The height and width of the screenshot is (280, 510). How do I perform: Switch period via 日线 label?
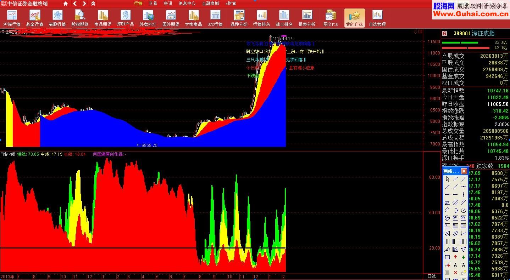[432, 276]
